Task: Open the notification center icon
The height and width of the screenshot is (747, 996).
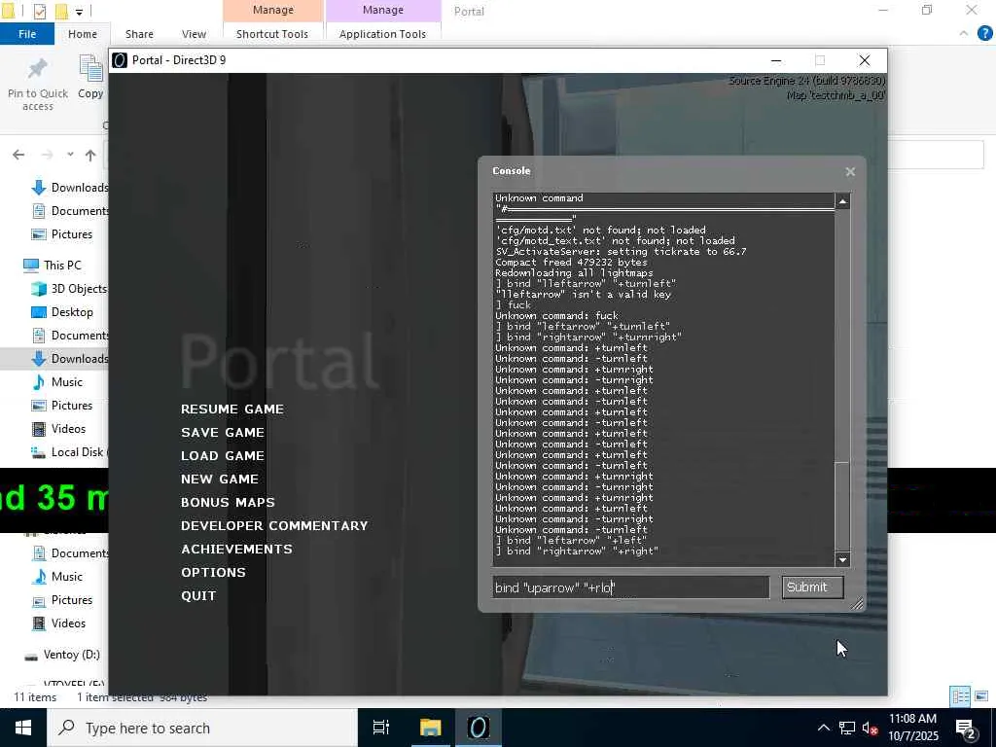Action: click(x=966, y=729)
